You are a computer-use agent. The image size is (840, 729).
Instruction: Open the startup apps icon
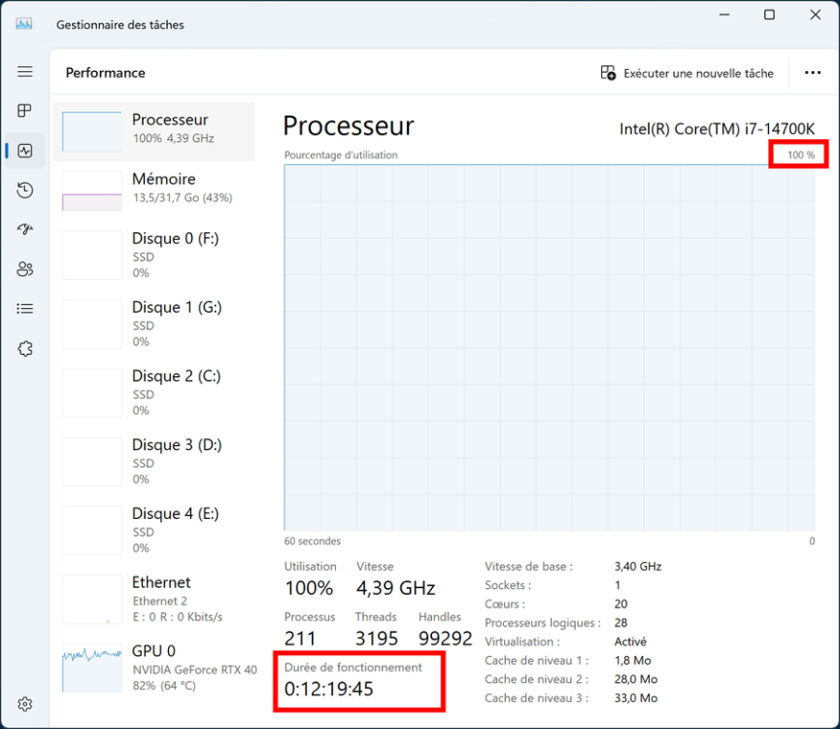coord(25,229)
